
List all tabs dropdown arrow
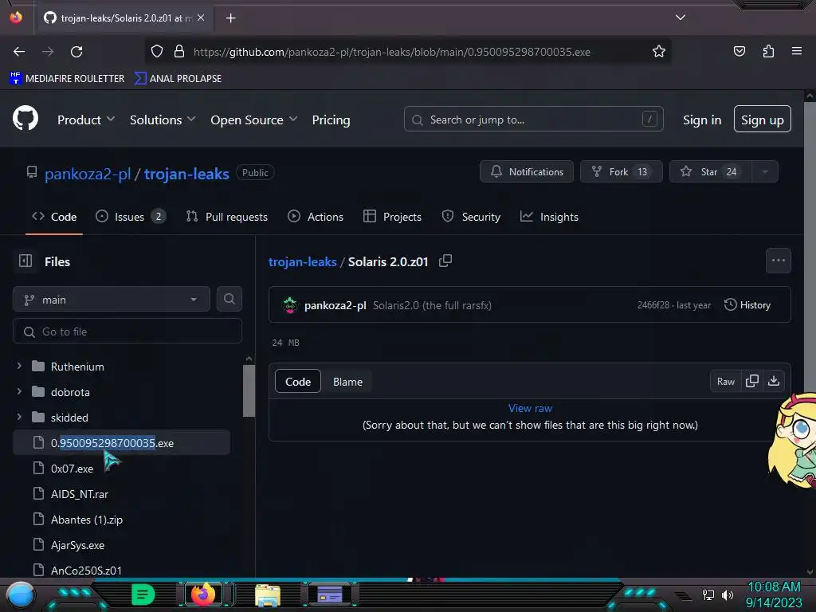coord(681,18)
